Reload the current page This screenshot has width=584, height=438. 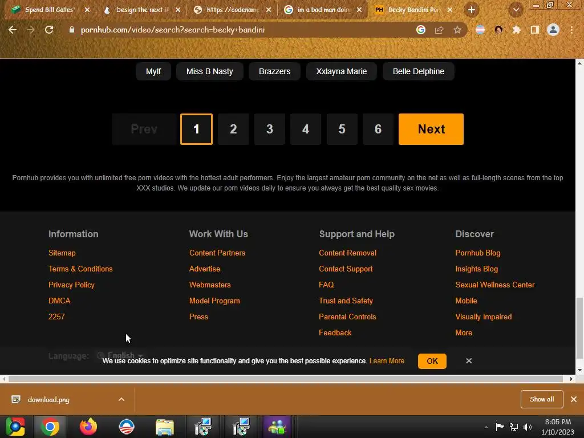(x=49, y=30)
